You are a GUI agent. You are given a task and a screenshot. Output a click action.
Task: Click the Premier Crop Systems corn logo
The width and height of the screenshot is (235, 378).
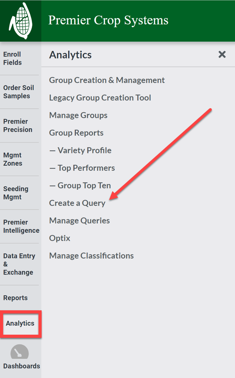(20, 21)
